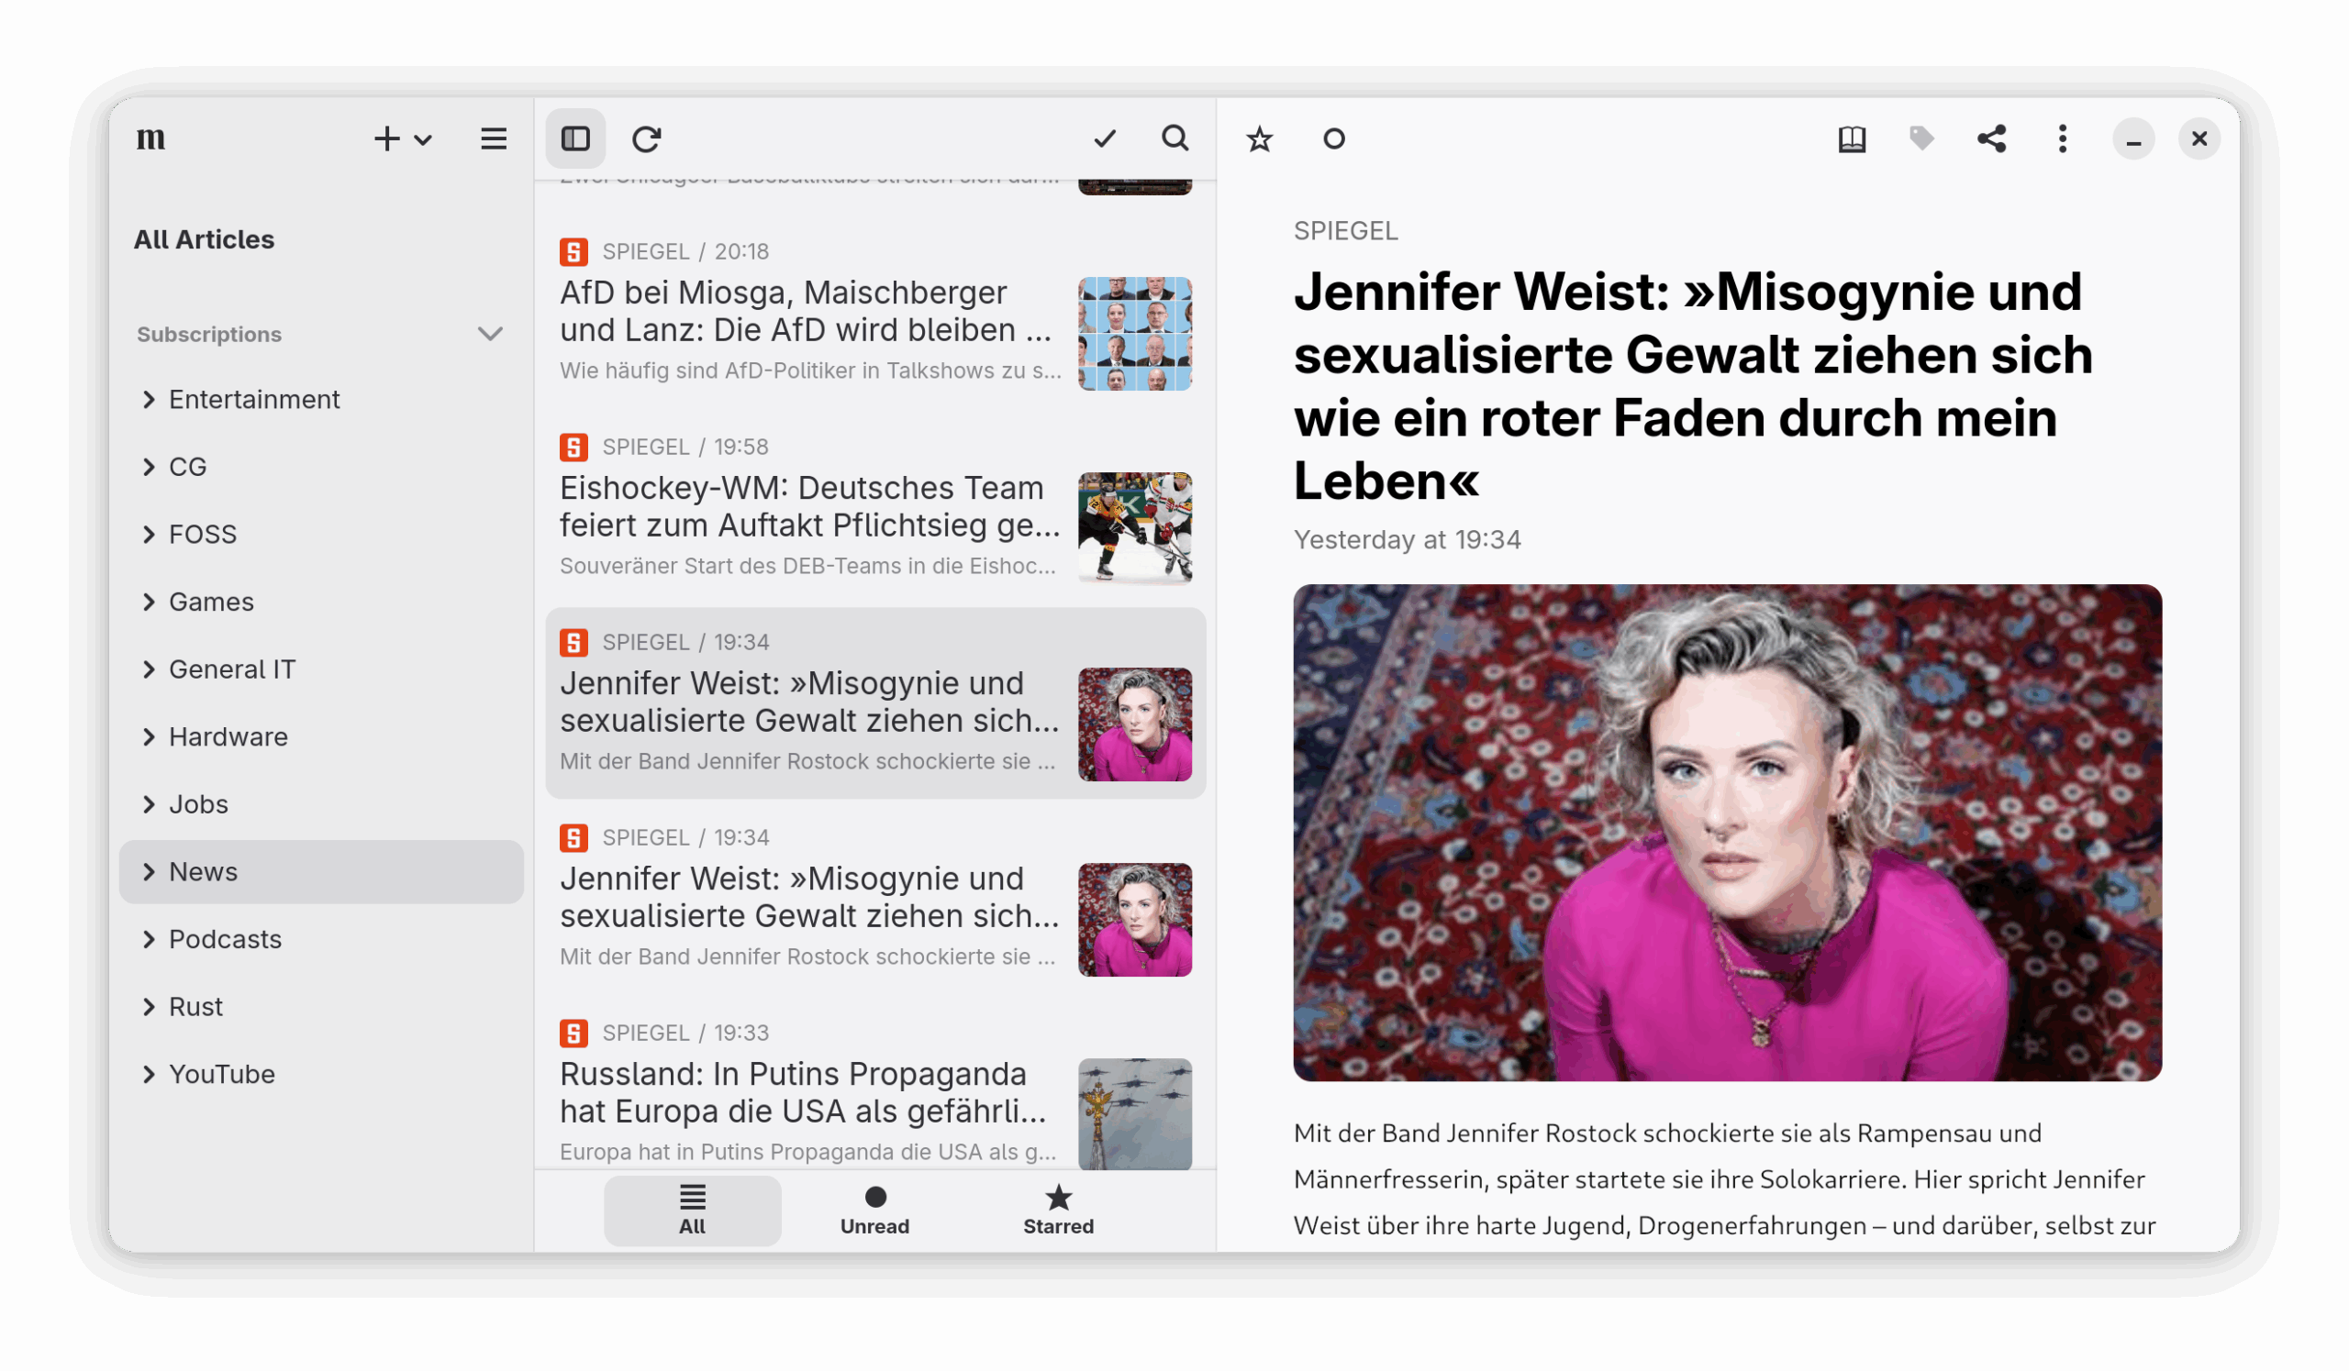Click SPIEGEL icon on the 19:58 item

(573, 448)
